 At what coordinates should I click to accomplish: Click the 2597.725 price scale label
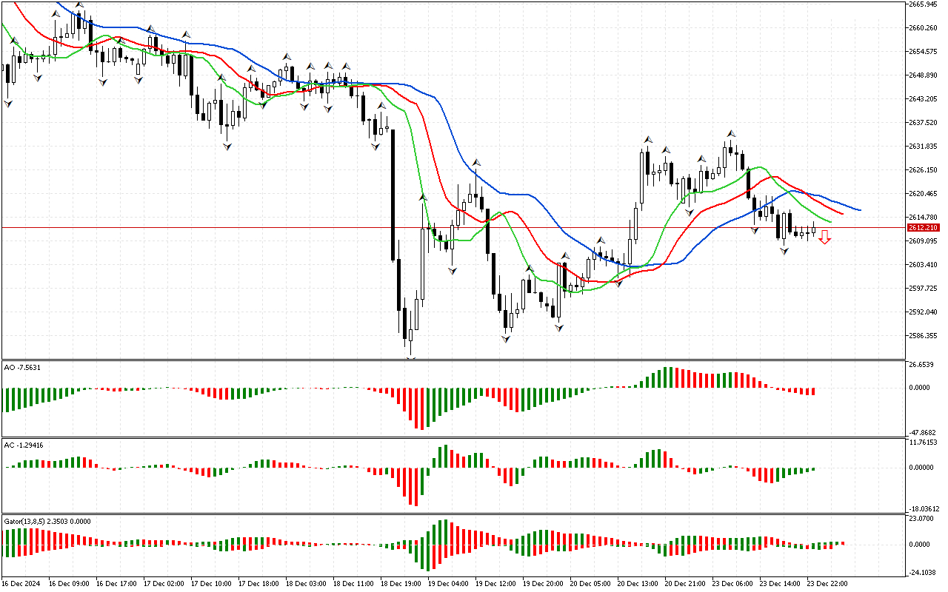(923, 289)
